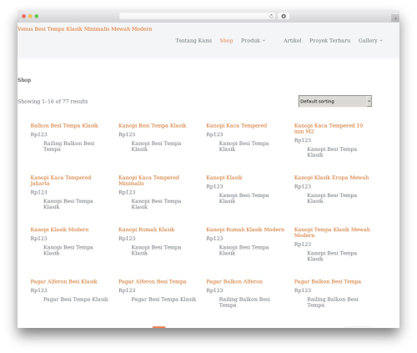Open the Artikel menu item
The image size is (417, 353).
tap(292, 41)
